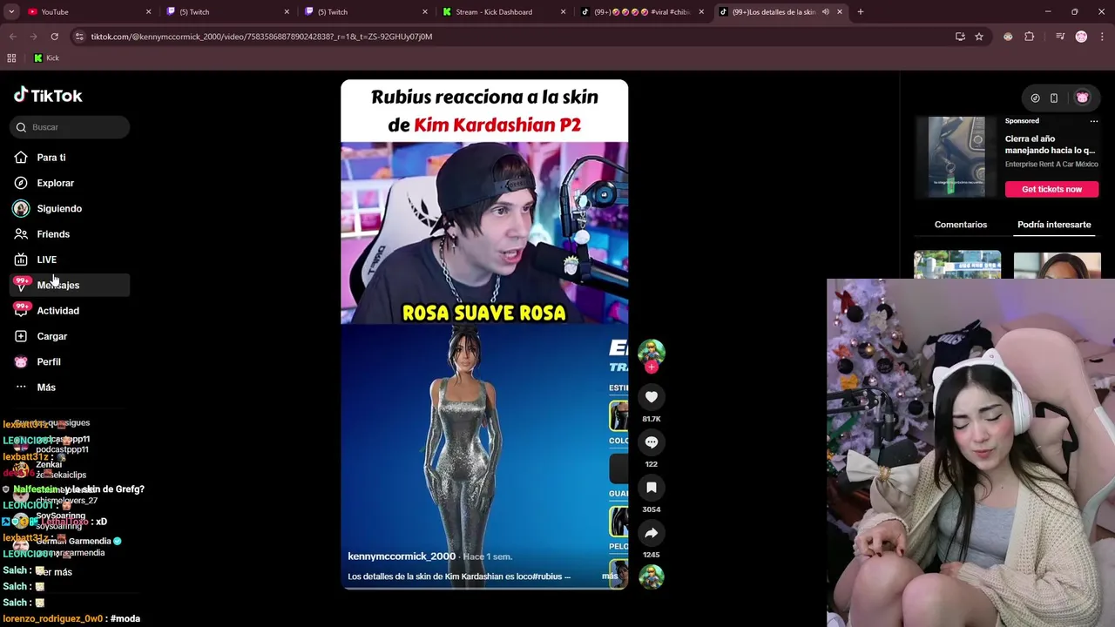Open Chrome three-dot menu
The width and height of the screenshot is (1115, 627).
click(x=1102, y=37)
